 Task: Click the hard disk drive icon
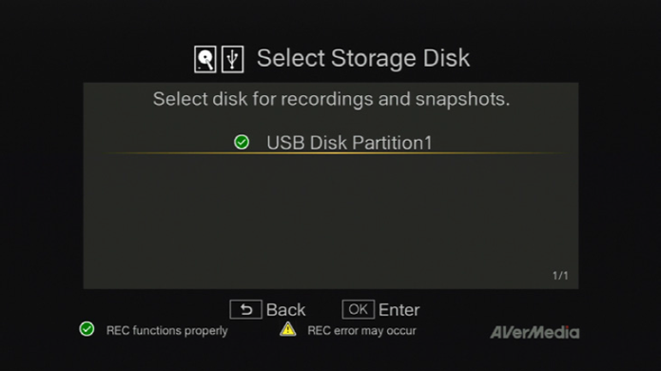pyautogui.click(x=205, y=59)
